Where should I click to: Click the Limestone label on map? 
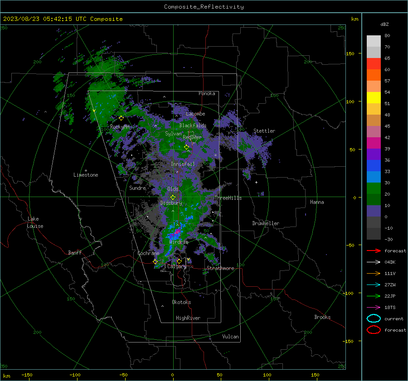click(x=86, y=175)
